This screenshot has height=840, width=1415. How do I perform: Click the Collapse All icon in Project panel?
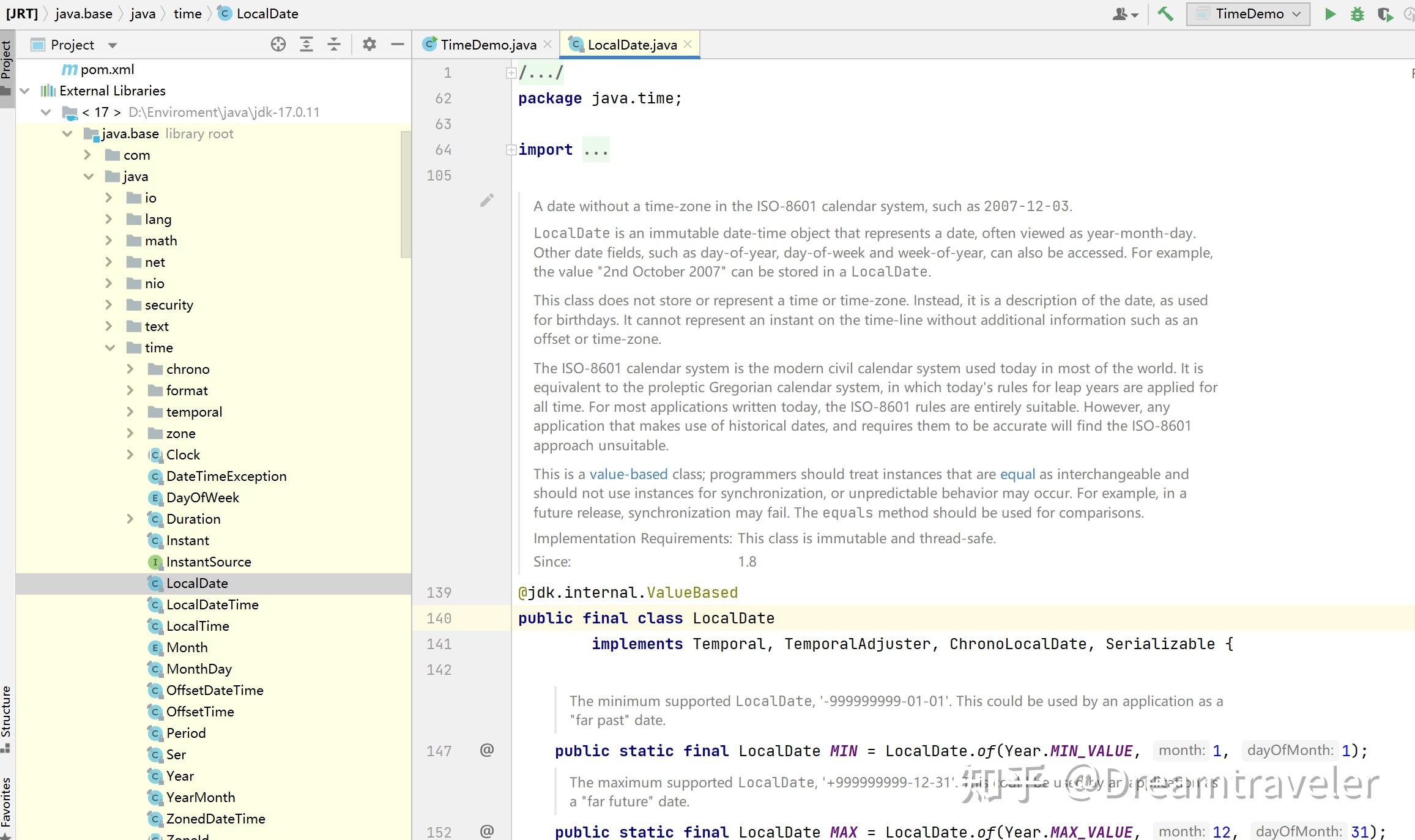click(334, 44)
